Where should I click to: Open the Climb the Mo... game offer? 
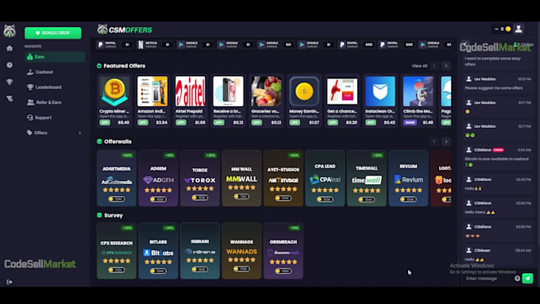[x=418, y=100]
